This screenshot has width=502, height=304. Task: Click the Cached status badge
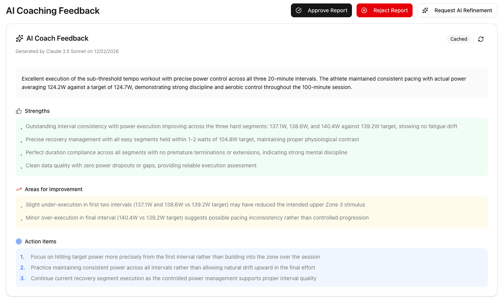coord(459,39)
